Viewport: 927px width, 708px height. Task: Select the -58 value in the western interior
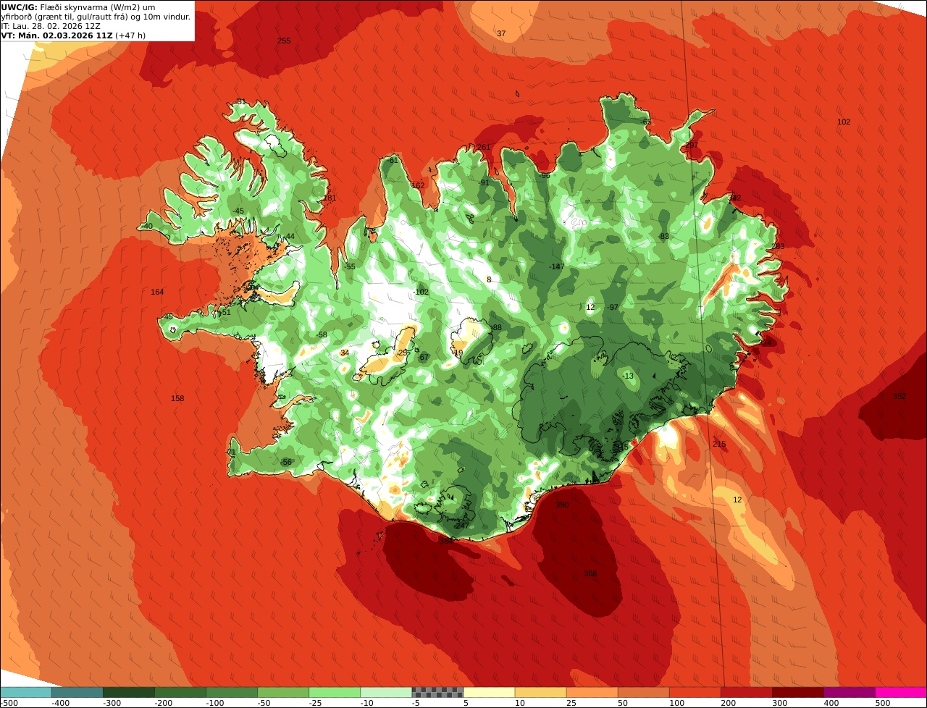coord(322,334)
